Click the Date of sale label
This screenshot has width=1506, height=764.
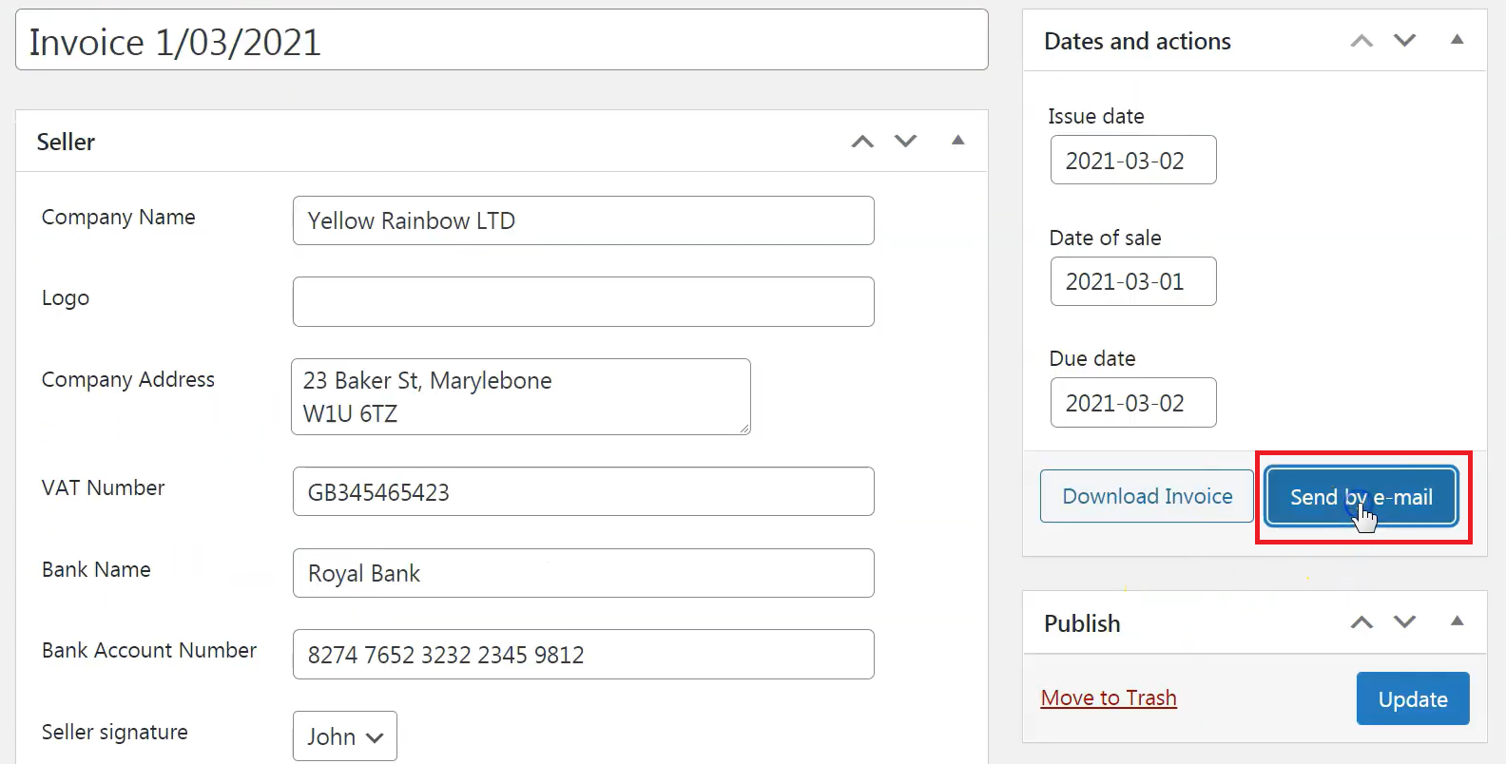point(1105,238)
